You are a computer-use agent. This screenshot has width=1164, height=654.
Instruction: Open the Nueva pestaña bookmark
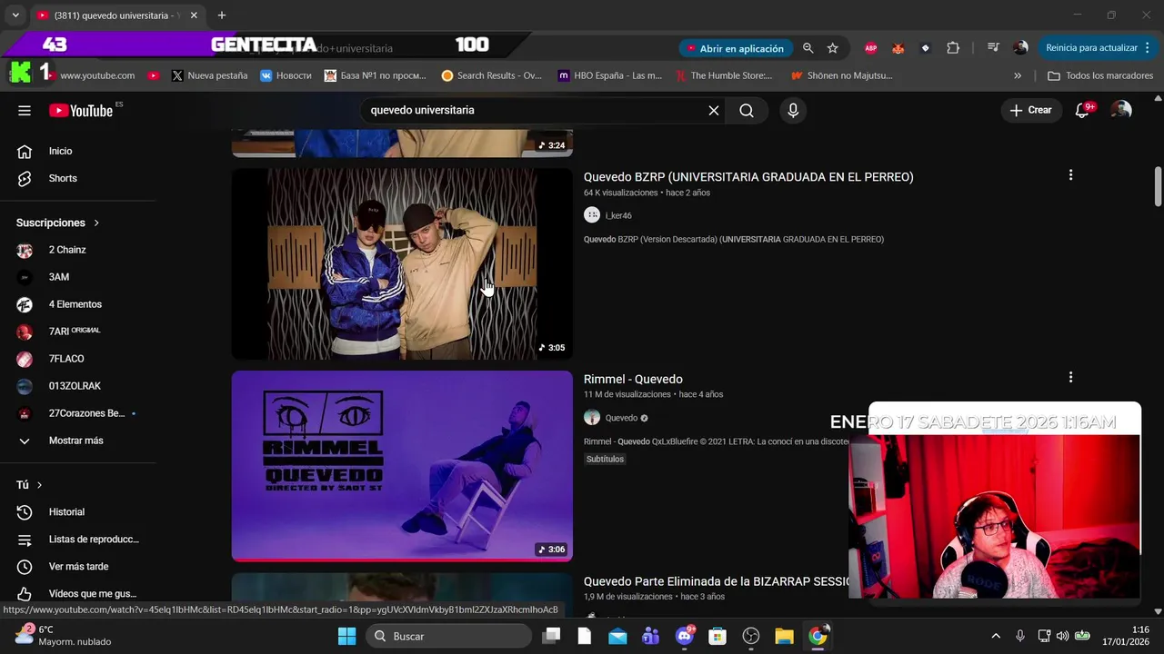click(x=209, y=75)
